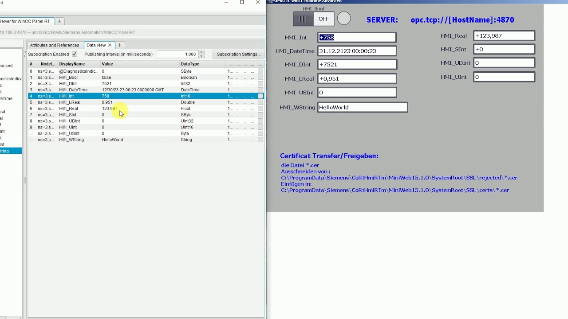
Task: Click the HMI_Int input field in the runtime
Action: tap(357, 37)
